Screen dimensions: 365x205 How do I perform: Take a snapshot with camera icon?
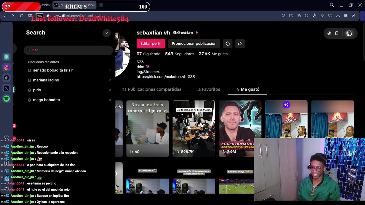point(299,16)
